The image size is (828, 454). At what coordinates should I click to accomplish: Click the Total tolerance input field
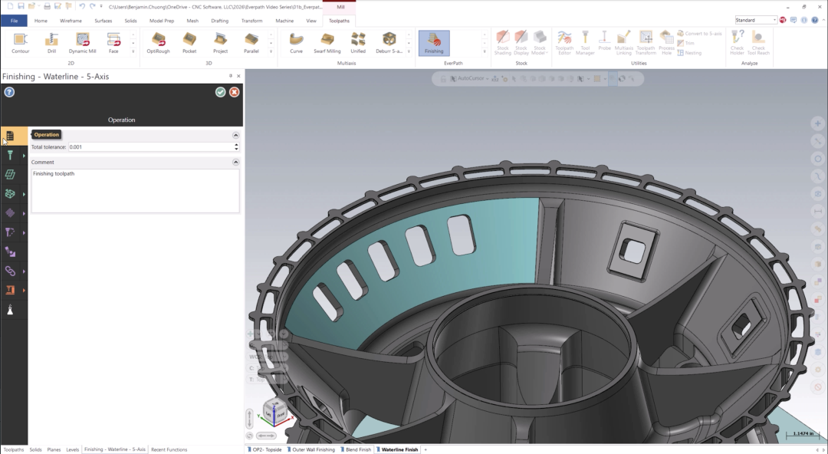[x=151, y=147]
